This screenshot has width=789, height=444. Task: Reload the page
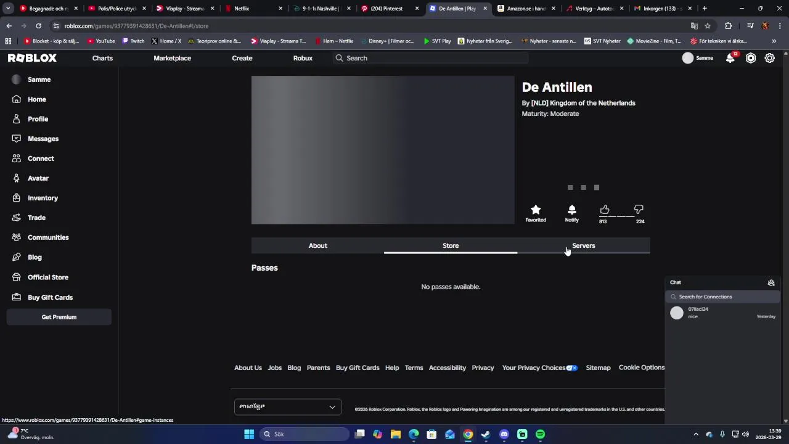[x=38, y=26]
